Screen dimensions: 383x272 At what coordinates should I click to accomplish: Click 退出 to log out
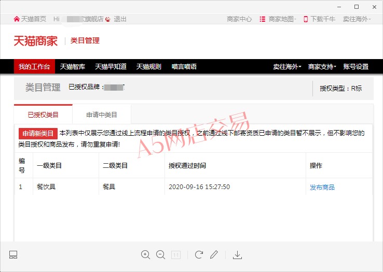pos(120,19)
